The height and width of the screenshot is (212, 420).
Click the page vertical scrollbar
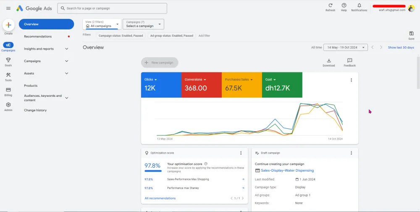[418, 72]
